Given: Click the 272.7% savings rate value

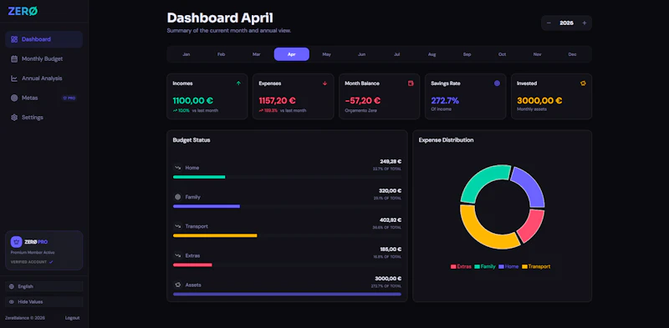Looking at the screenshot, I should pos(445,101).
